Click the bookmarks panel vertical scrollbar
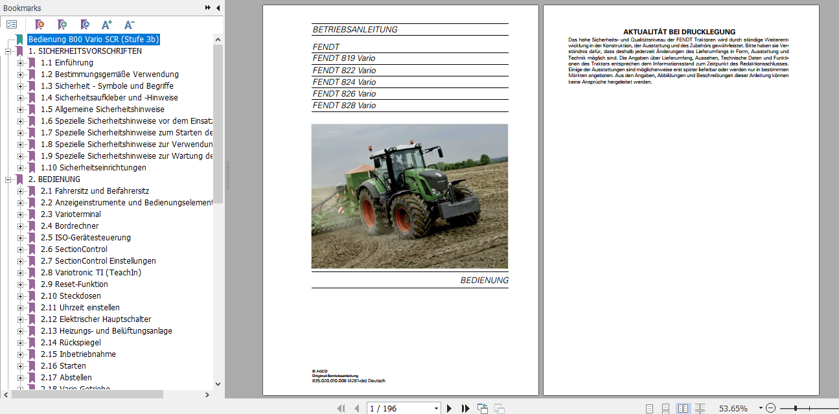The image size is (839, 414). (218, 123)
